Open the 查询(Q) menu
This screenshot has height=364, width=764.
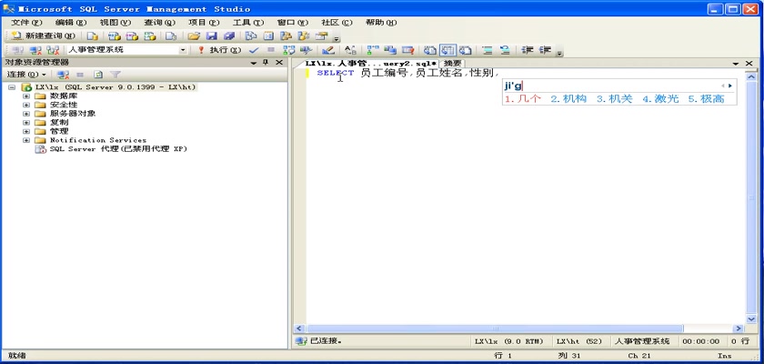pos(159,23)
